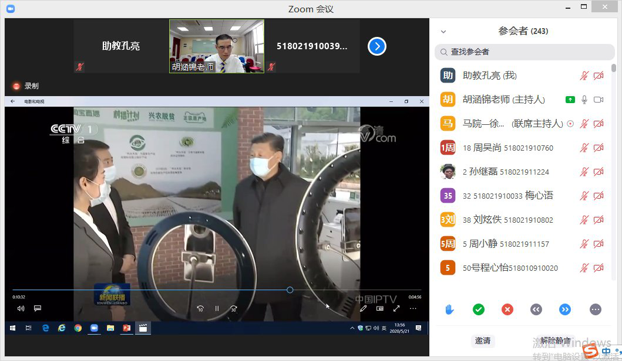Screen dimensions: 622x361
Task: Click the skip forward 30 seconds icon
Action: pos(234,308)
